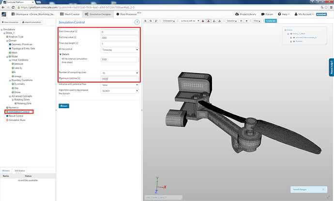Click the Import simulation button

tap(32, 22)
